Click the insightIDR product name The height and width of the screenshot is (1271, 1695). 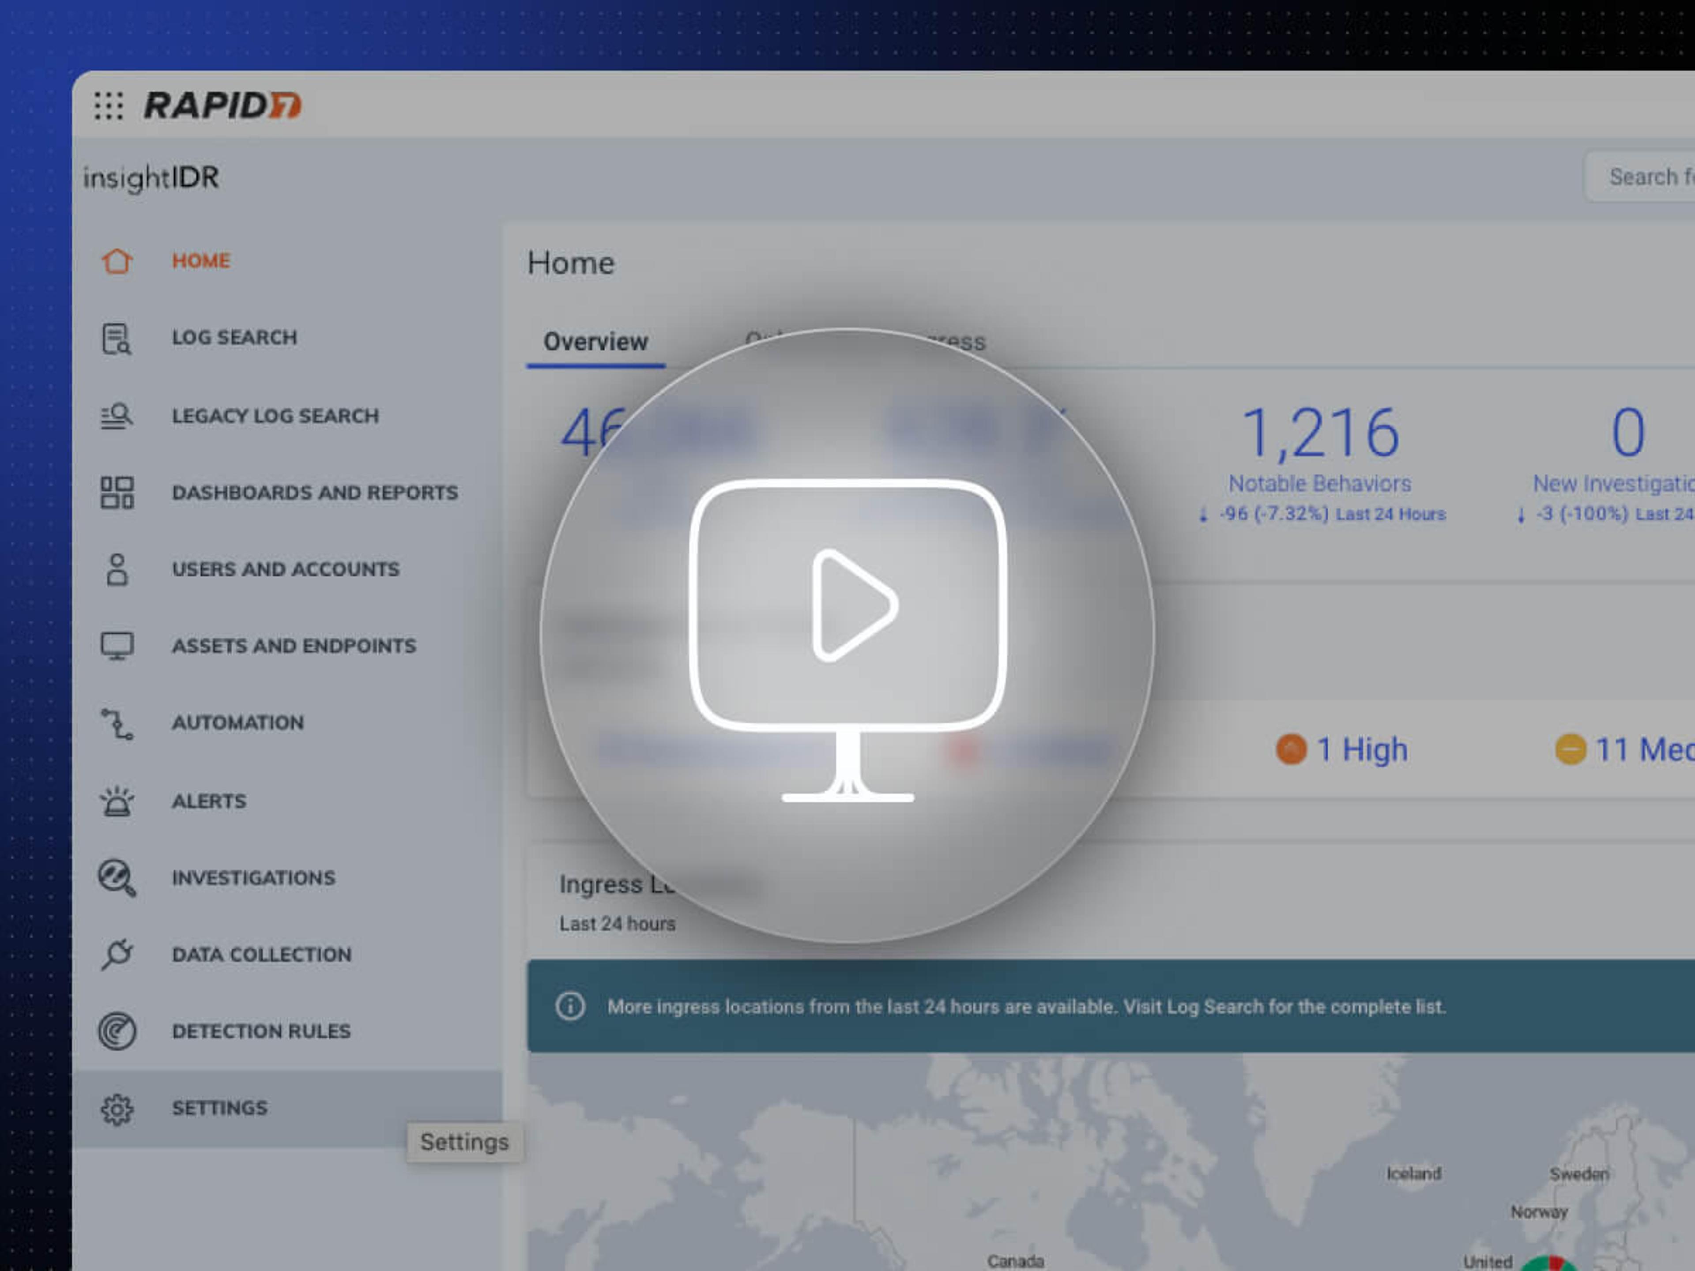(x=151, y=178)
